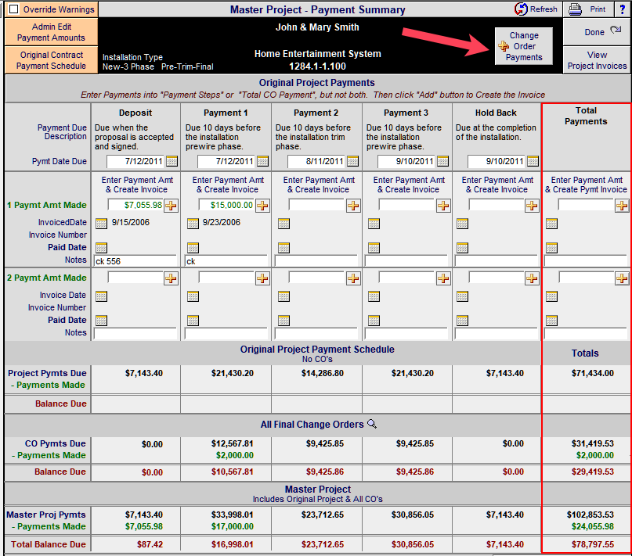Click Deposit notes field ck 556
The height and width of the screenshot is (556, 632).
tap(135, 261)
